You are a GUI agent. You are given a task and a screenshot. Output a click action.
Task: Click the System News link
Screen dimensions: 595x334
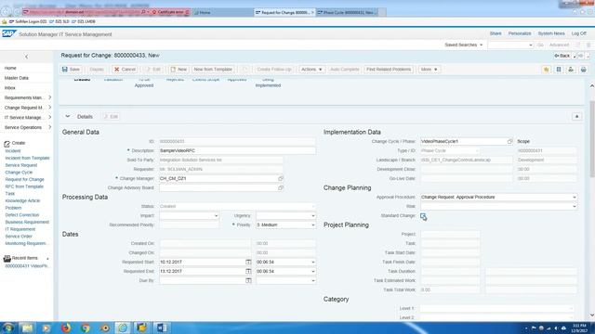[551, 33]
